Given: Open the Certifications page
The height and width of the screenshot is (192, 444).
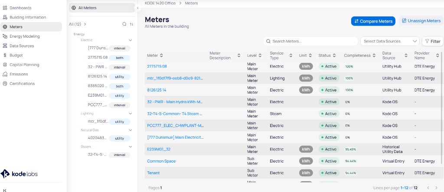Looking at the screenshot, I should click(22, 84).
